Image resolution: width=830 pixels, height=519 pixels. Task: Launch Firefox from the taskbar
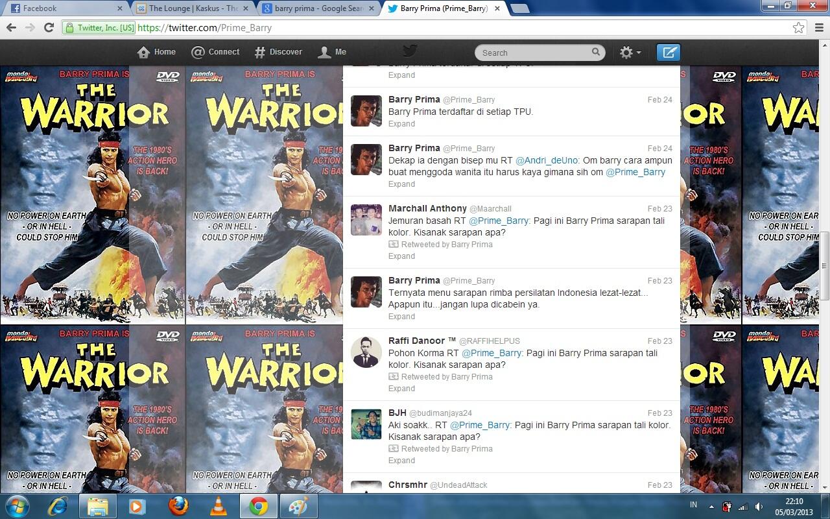click(x=178, y=505)
